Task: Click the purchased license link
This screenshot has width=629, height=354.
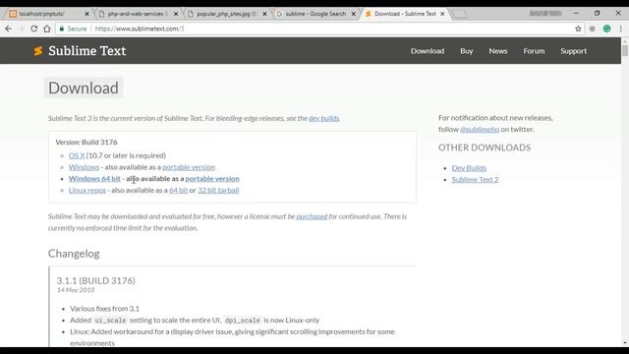Action: (312, 216)
